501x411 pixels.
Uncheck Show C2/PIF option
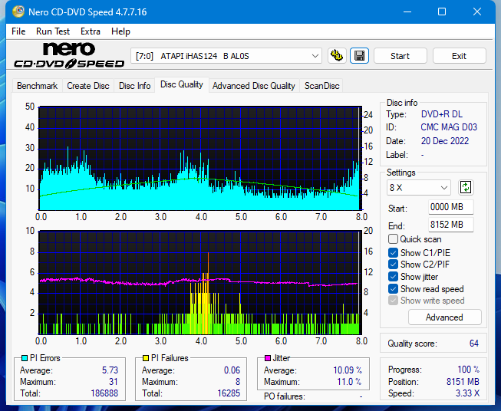click(393, 265)
